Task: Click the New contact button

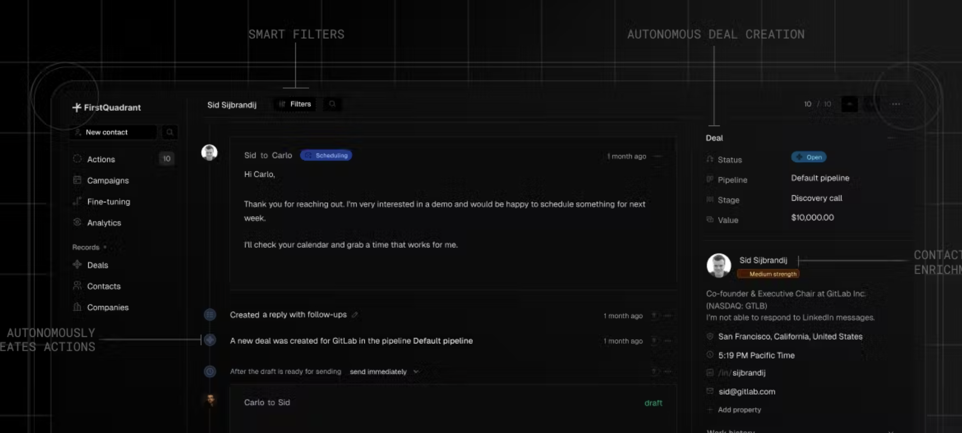Action: (113, 132)
